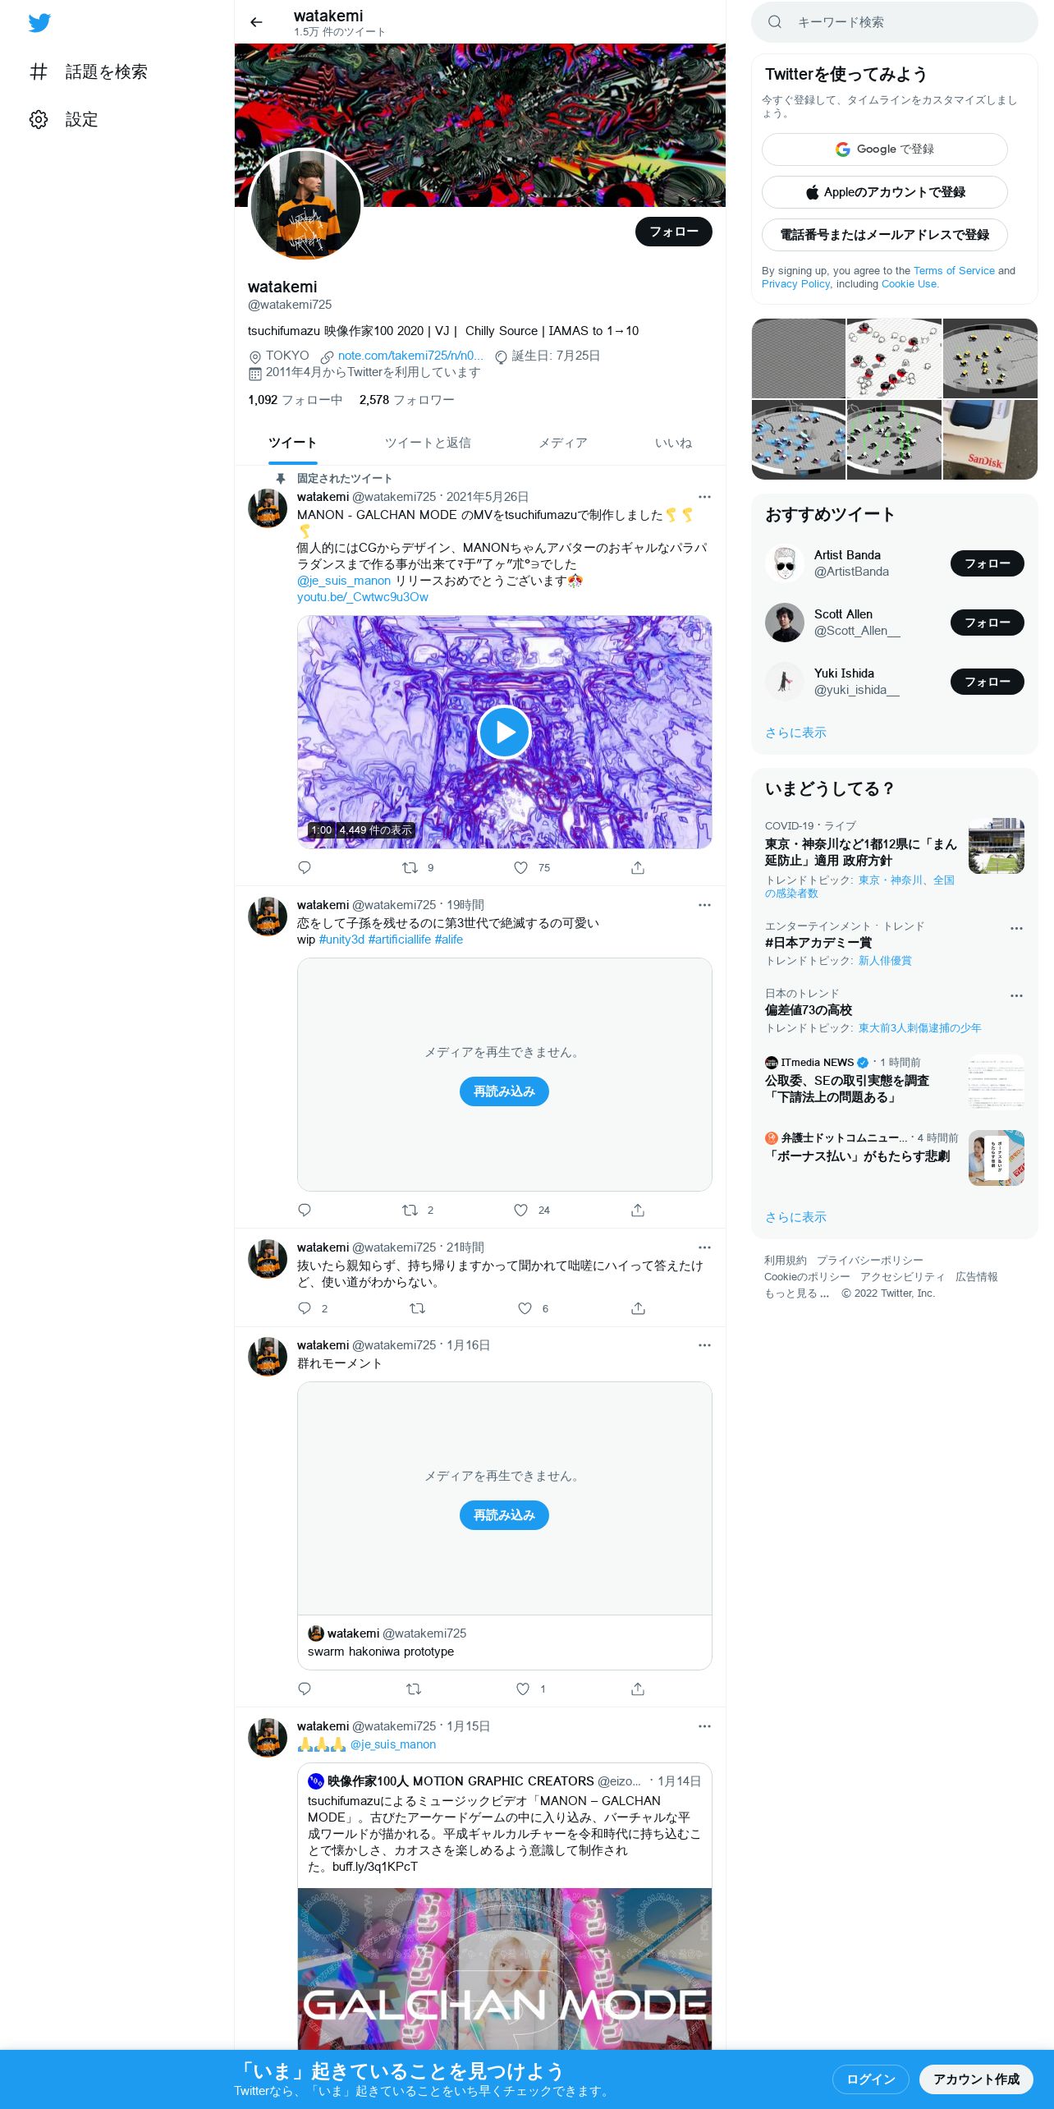The image size is (1054, 2109).
Task: Follow Artist Banda
Action: click(987, 563)
